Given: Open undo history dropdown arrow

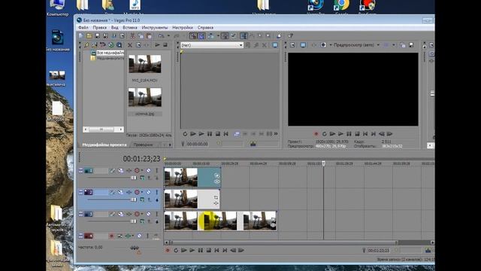Looking at the screenshot, I should [x=168, y=36].
